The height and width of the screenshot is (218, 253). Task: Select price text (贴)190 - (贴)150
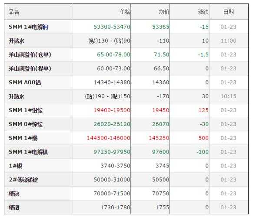pyautogui.click(x=108, y=96)
